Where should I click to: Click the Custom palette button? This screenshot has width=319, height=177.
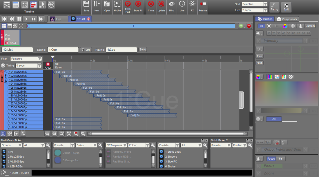(x=310, y=26)
